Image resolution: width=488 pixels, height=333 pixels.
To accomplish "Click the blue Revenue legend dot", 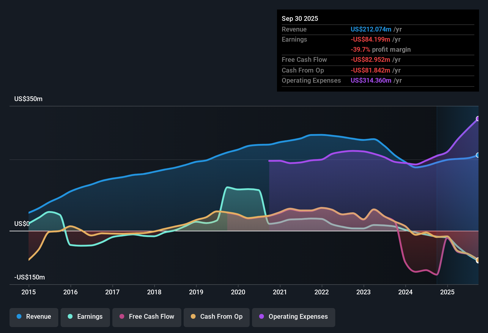I will (x=19, y=317).
